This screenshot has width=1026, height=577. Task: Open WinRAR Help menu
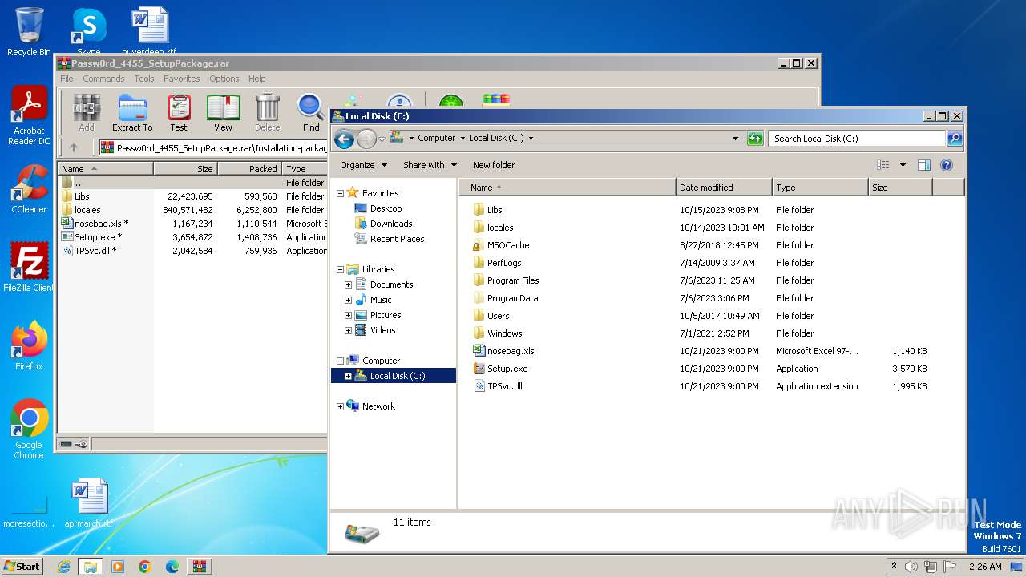(x=256, y=79)
